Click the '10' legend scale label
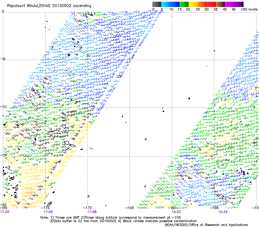 click(x=171, y=9)
